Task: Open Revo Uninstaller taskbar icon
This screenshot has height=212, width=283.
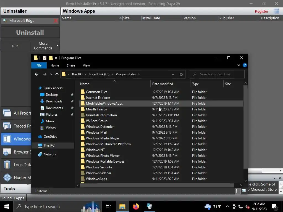Action: (x=149, y=206)
